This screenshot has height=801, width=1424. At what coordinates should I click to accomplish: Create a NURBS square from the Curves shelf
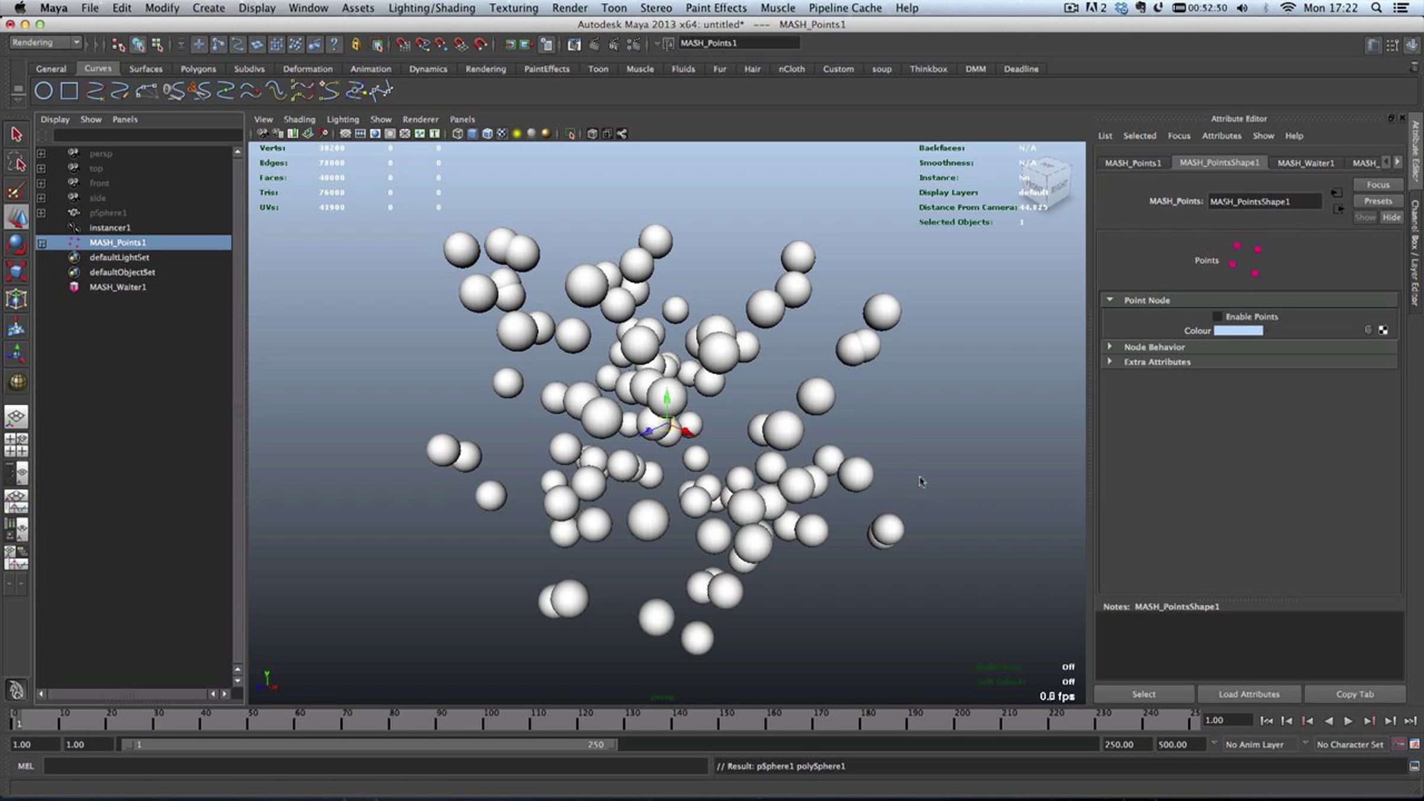tap(69, 91)
